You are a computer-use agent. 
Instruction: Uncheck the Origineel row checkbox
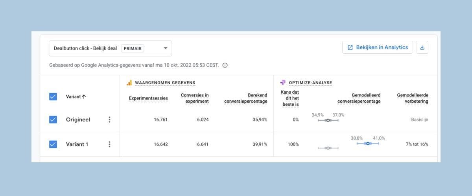coord(53,120)
